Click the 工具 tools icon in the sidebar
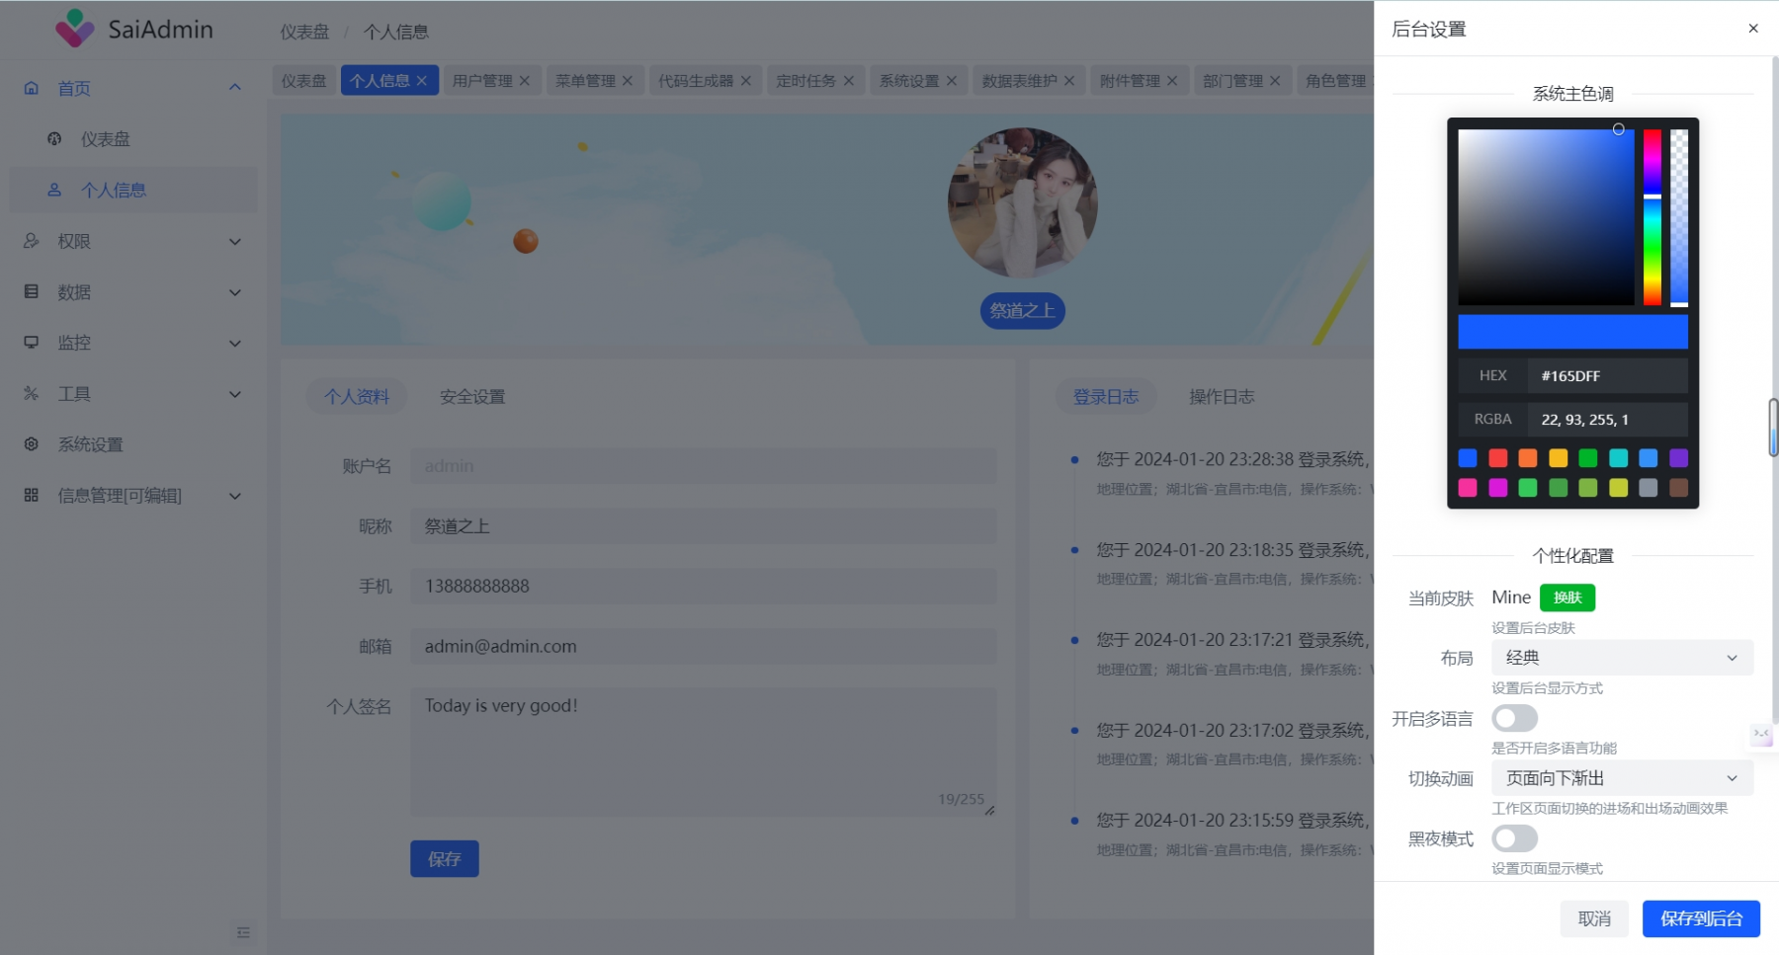This screenshot has height=955, width=1779. click(x=32, y=393)
